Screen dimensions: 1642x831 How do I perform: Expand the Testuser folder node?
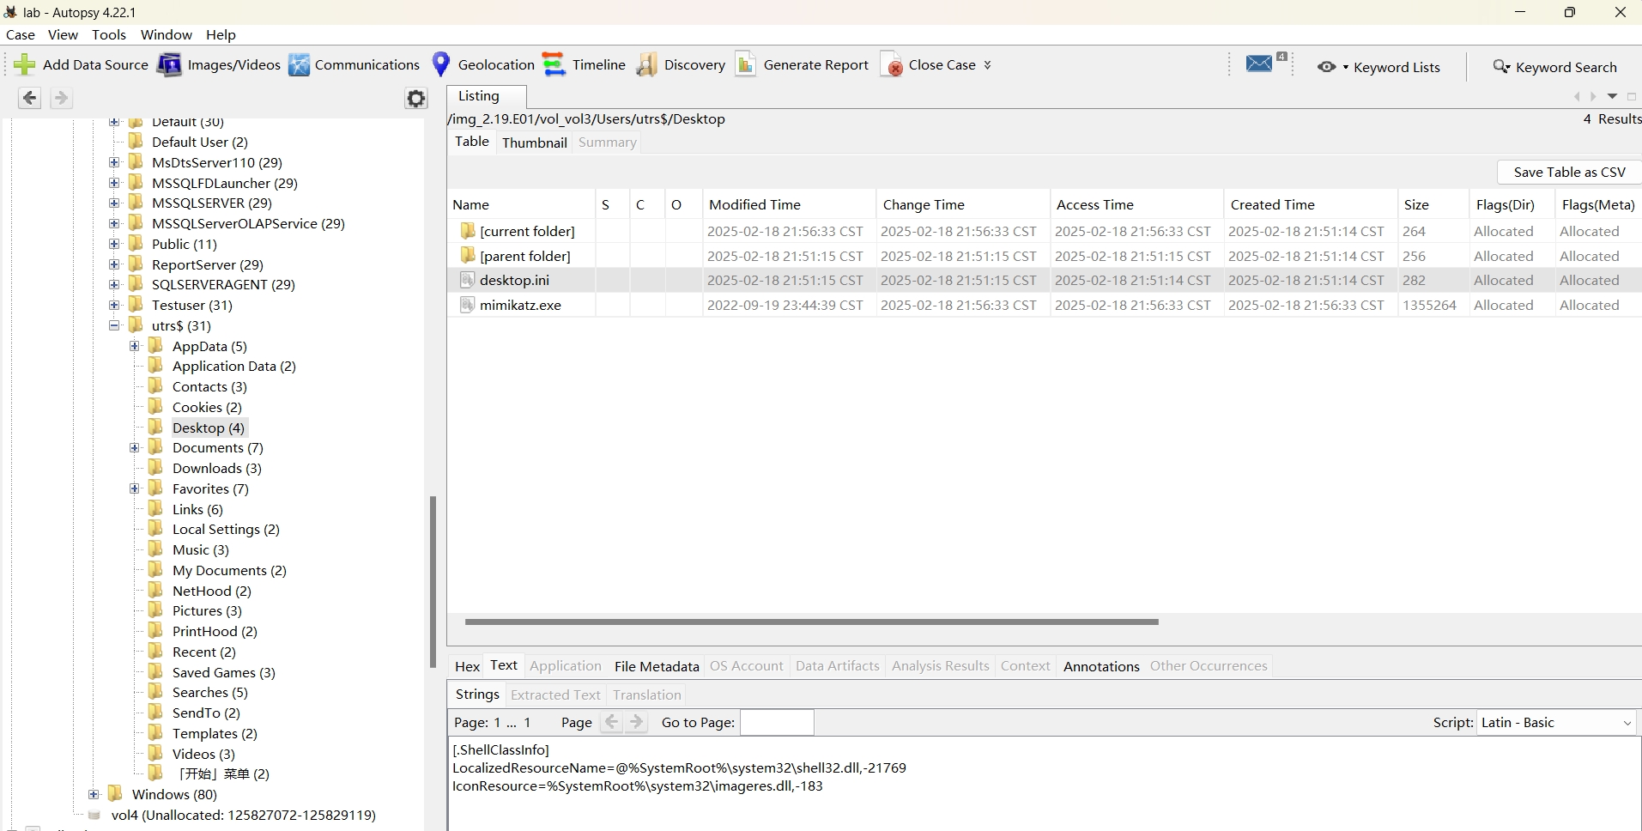114,305
